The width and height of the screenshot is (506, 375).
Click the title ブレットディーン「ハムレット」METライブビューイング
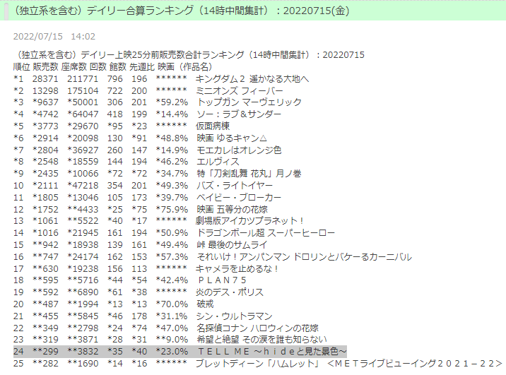(x=349, y=364)
